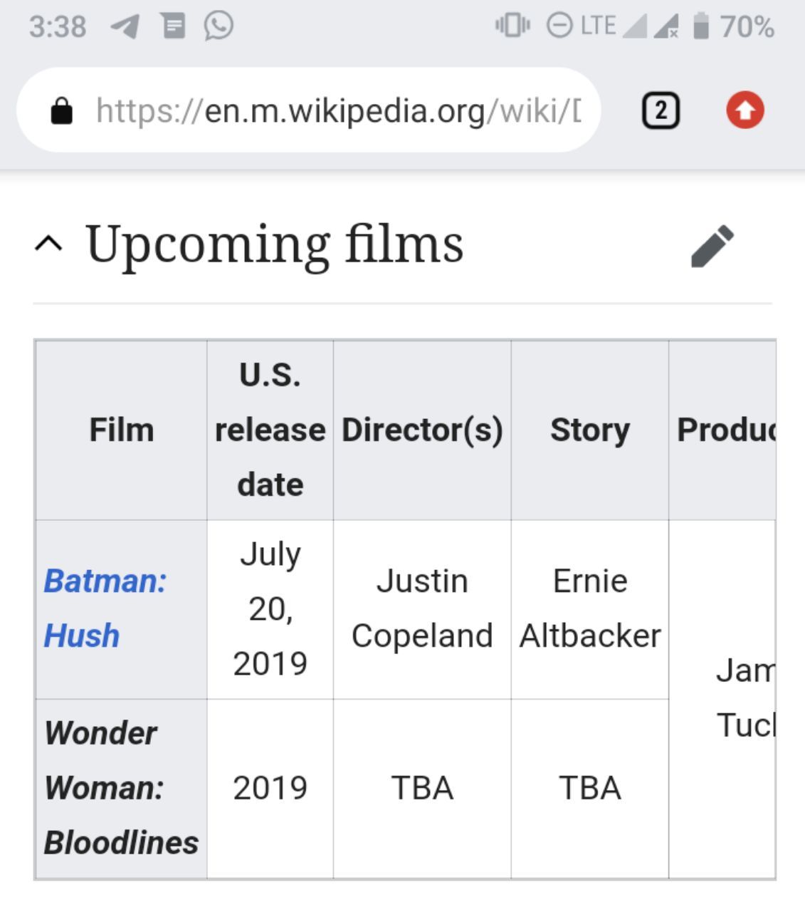The image size is (805, 912).
Task: Select the Story column header
Action: tap(590, 430)
